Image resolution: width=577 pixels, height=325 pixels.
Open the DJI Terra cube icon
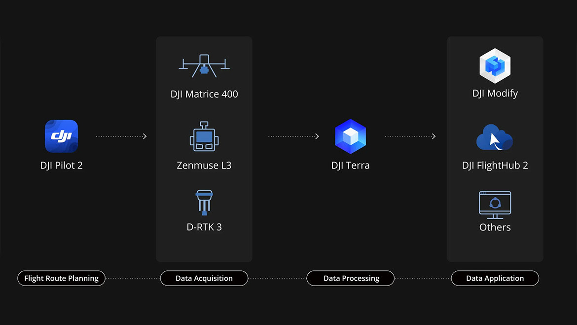point(350,136)
